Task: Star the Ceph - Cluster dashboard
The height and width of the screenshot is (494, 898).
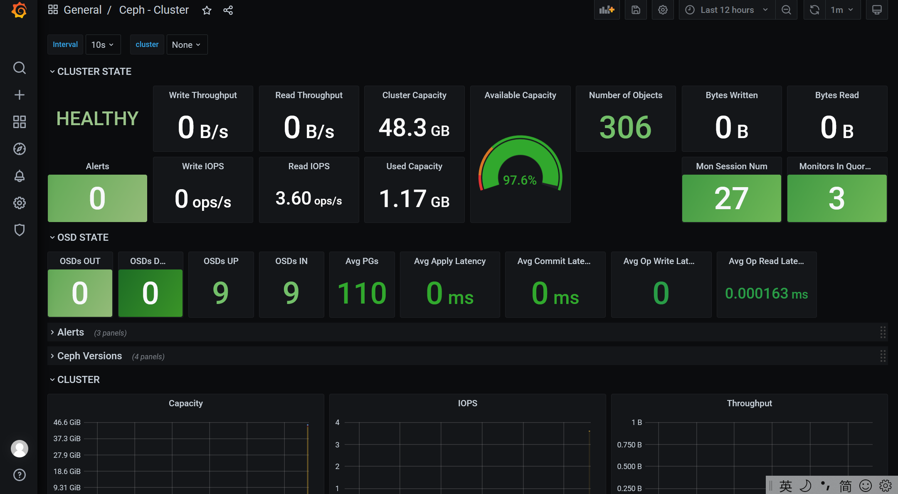Action: coord(207,10)
